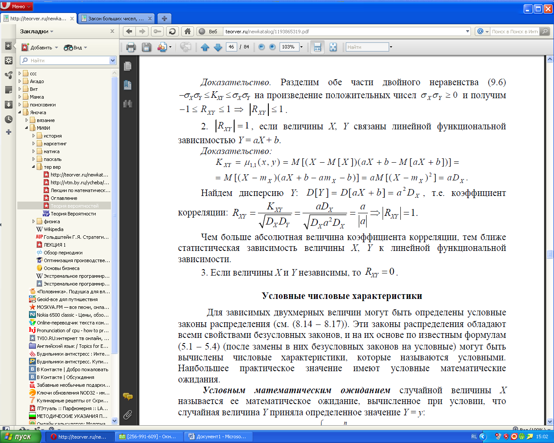Open the Downloads panel in sidebar
554x443 pixels.
8,104
